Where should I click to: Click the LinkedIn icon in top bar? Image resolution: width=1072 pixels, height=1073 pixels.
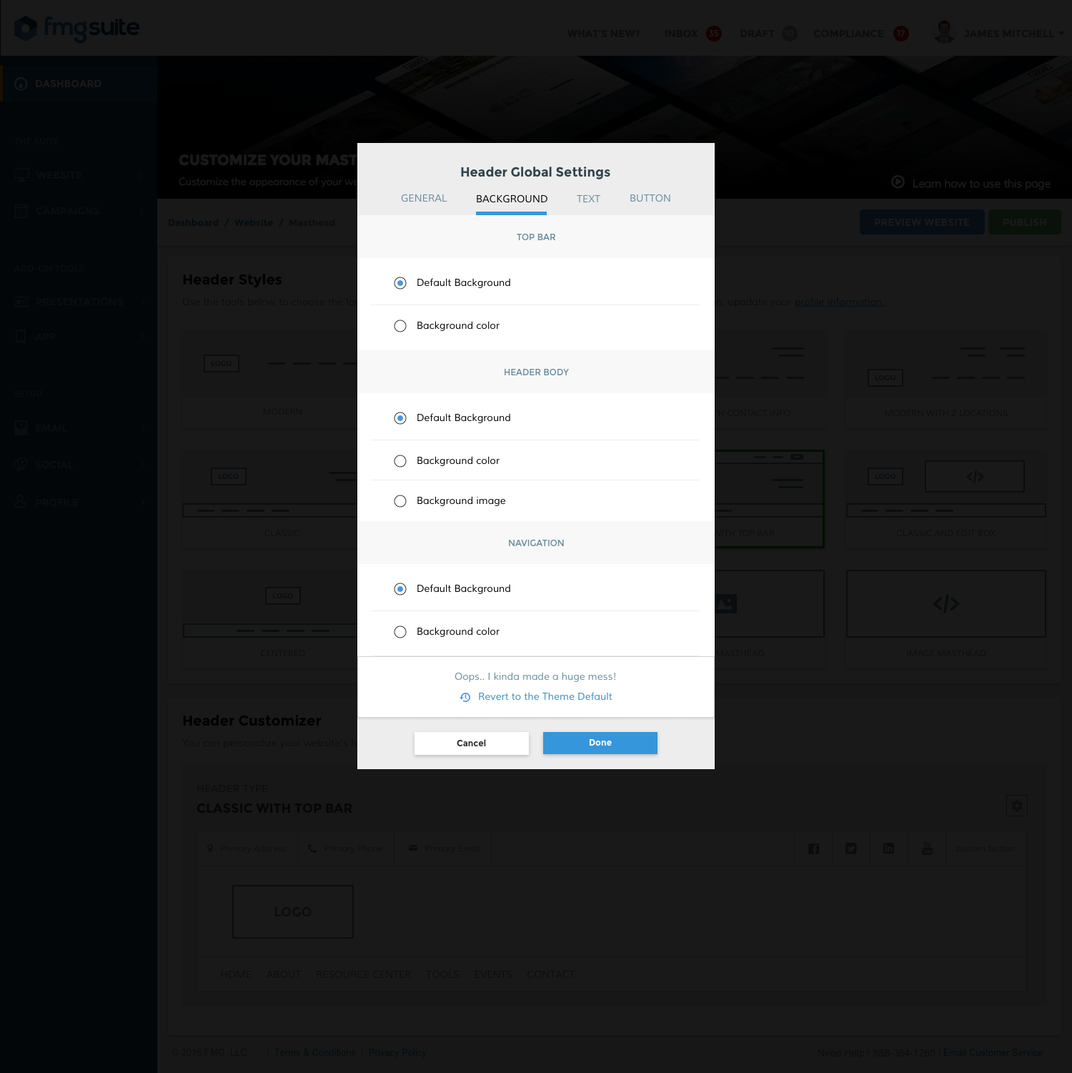[888, 849]
